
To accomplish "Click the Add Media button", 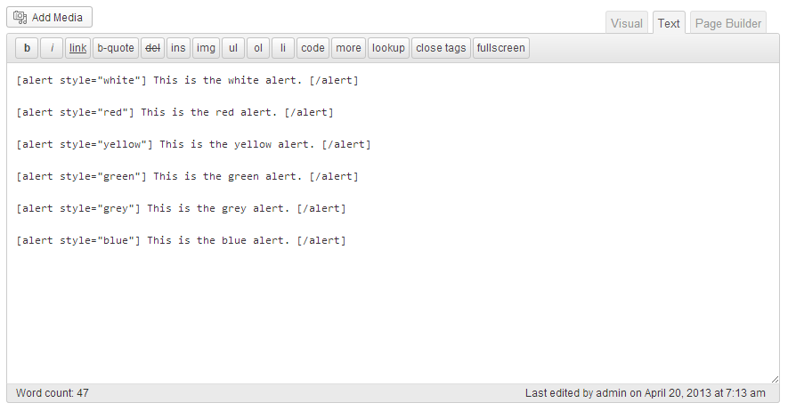I will click(x=49, y=17).
